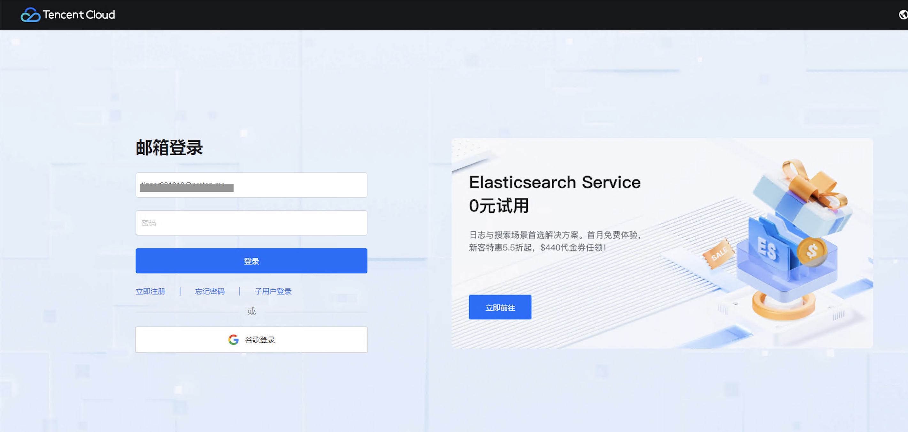This screenshot has height=432, width=908.
Task: Open the 忘记密码 forgot password link
Action: (210, 291)
